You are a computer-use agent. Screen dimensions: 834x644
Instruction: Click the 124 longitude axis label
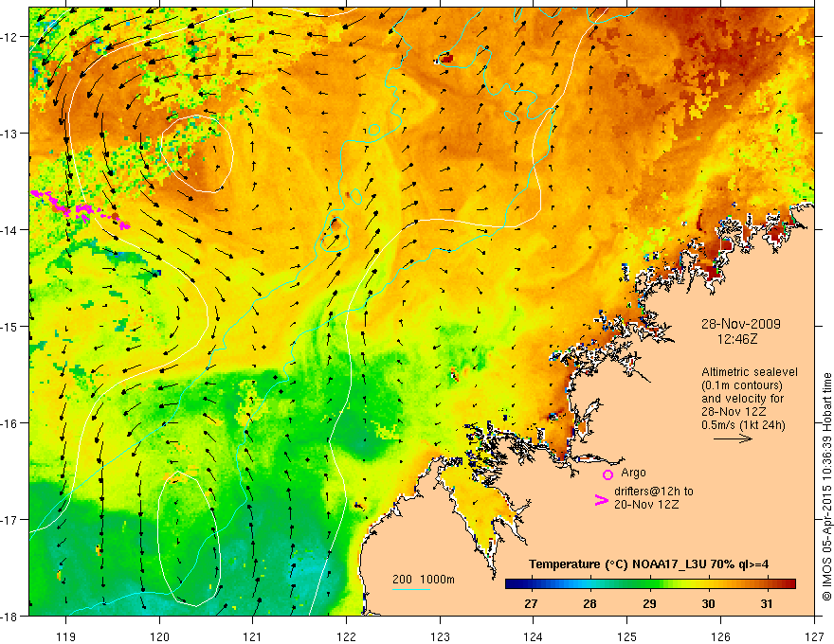[x=534, y=637]
